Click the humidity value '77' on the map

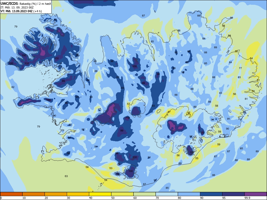tap(240, 68)
